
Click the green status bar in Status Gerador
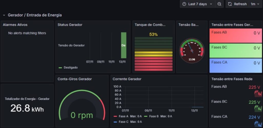(124, 45)
